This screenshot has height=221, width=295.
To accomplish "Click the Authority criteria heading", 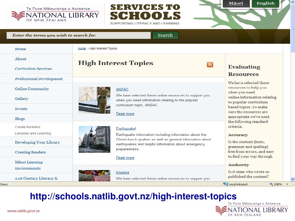I will 239,165.
